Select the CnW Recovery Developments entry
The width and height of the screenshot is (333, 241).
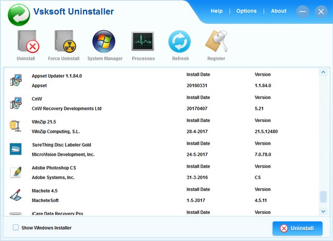[67, 109]
